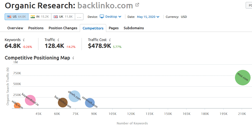Viewport: 252px width, 126px height.
Task: Click the 105K x-axis tick label
Action: click(112, 114)
